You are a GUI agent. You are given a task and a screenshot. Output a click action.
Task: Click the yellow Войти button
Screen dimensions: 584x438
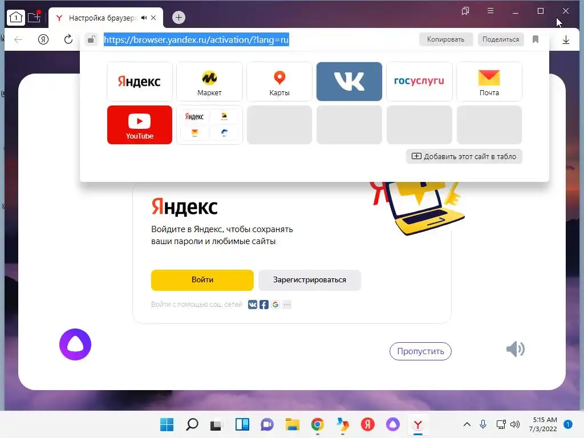(x=202, y=279)
